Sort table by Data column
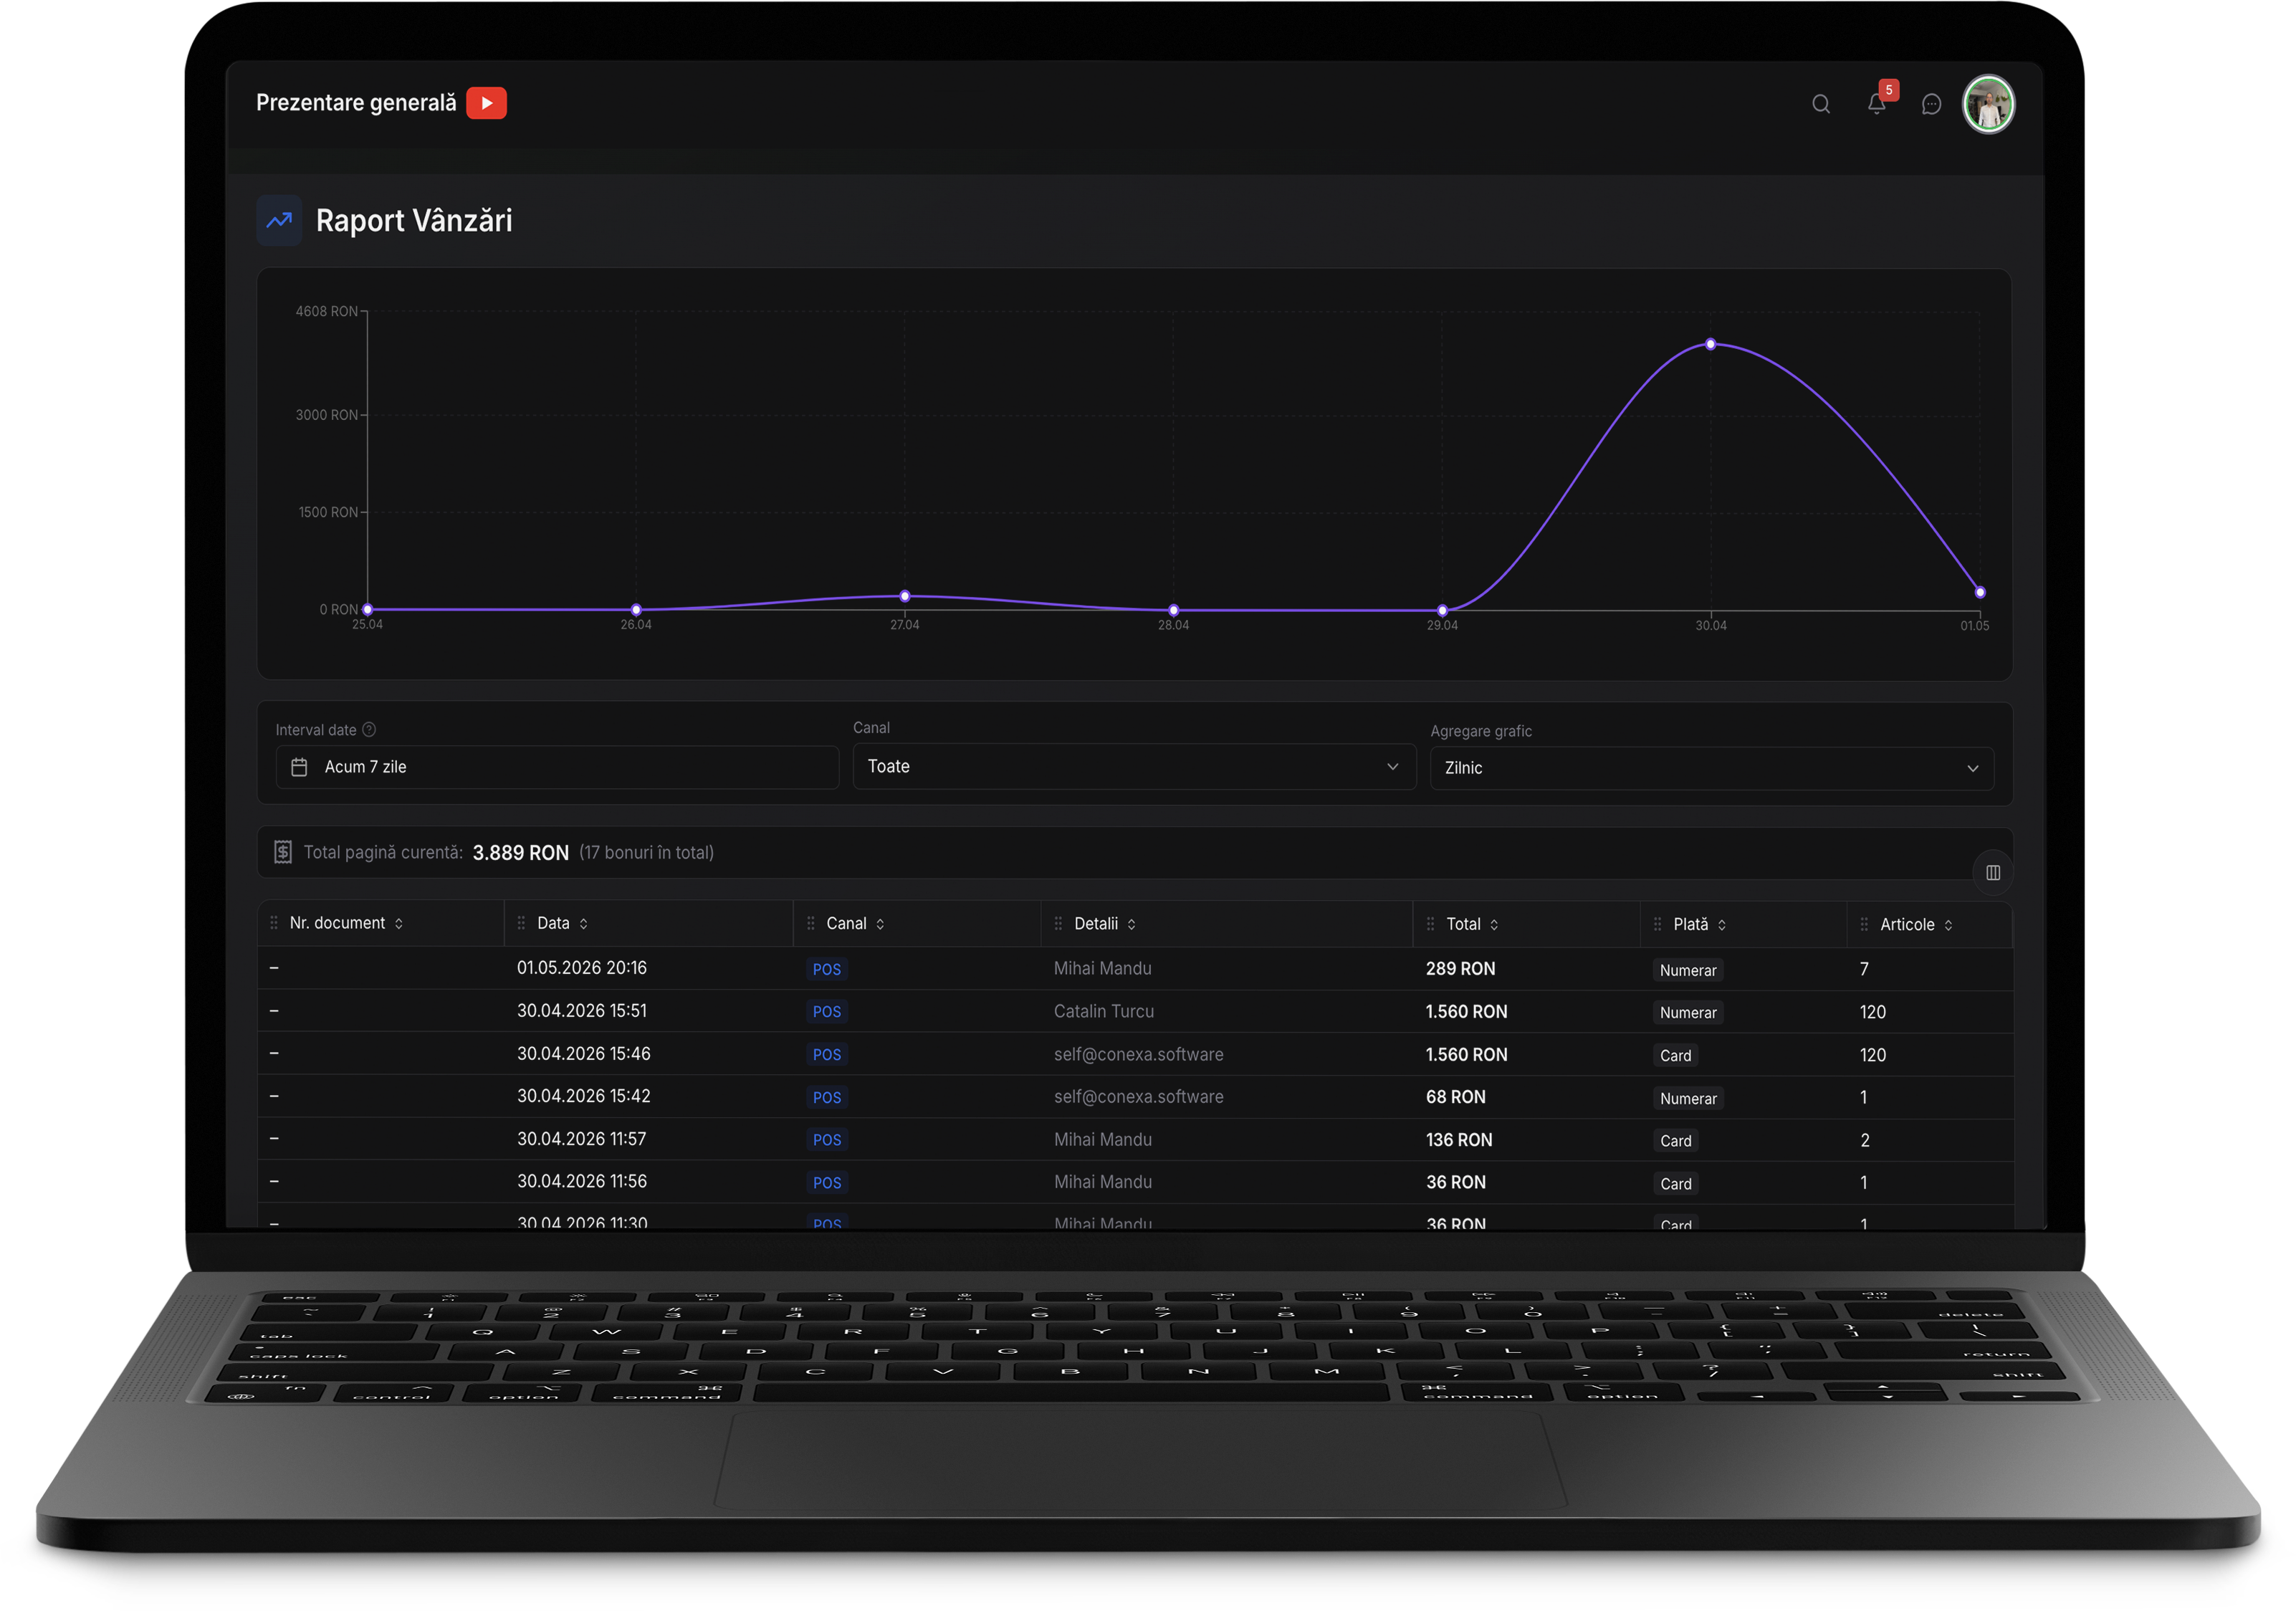The height and width of the screenshot is (1611, 2296). coord(584,924)
